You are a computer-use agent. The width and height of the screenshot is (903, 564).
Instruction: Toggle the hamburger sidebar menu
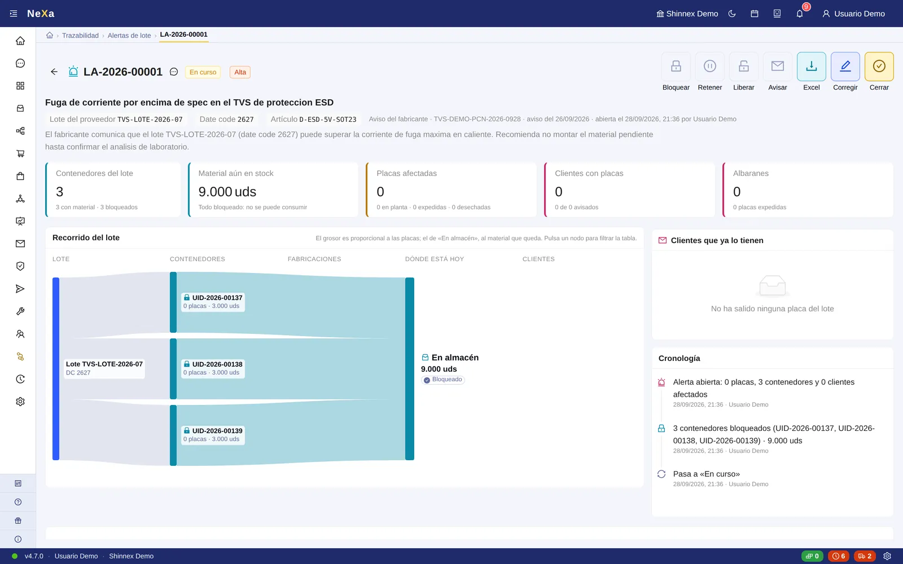coord(14,14)
